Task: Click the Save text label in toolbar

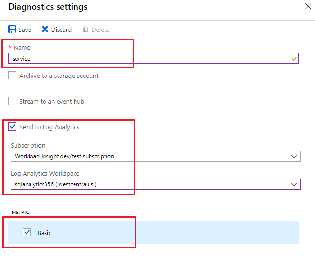Action: [25, 30]
